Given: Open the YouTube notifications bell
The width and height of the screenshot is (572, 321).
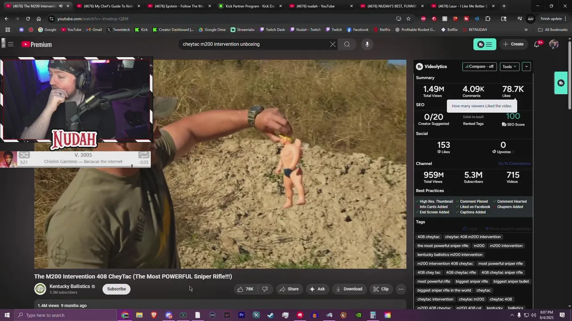Looking at the screenshot, I should (537, 44).
